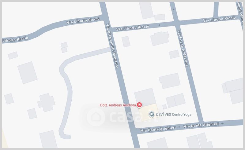Click the one-way arrow on Via Fosse Ardeatine
Screen dimensions: 245x150
tap(174, 10)
